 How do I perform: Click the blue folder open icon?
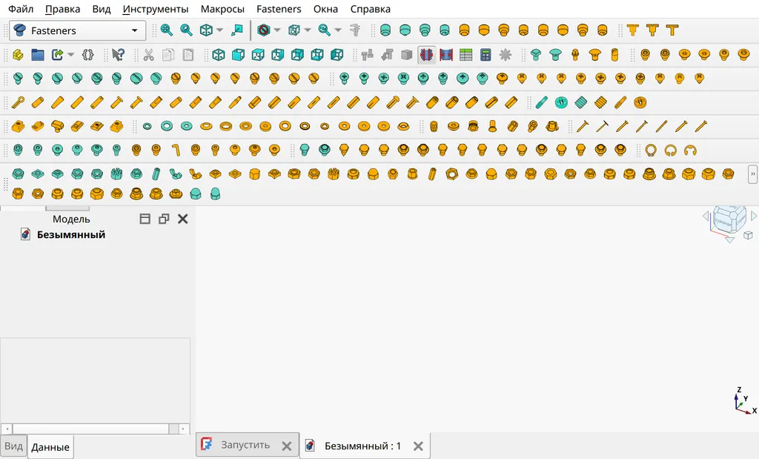[37, 55]
